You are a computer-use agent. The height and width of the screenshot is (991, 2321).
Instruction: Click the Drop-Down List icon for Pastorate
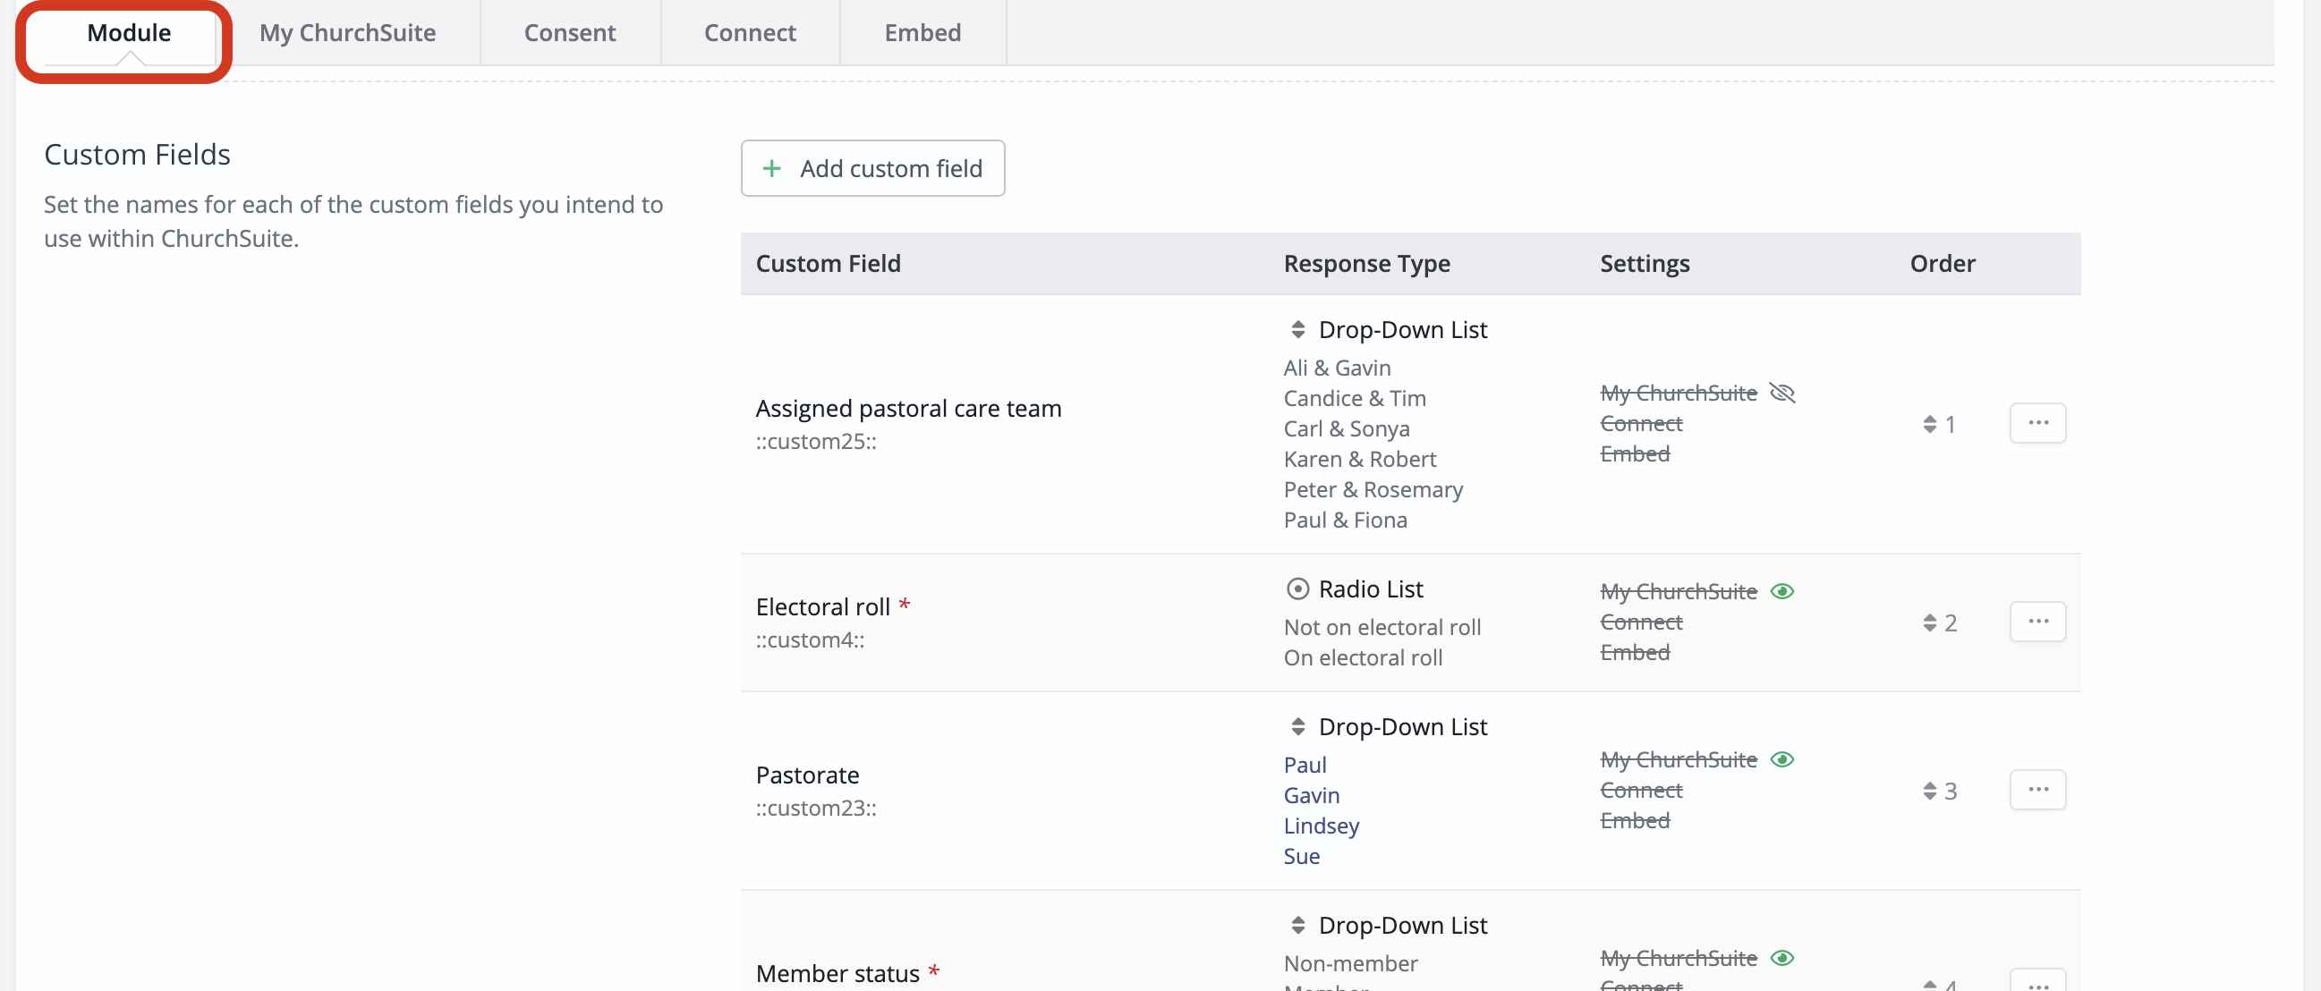pos(1297,726)
